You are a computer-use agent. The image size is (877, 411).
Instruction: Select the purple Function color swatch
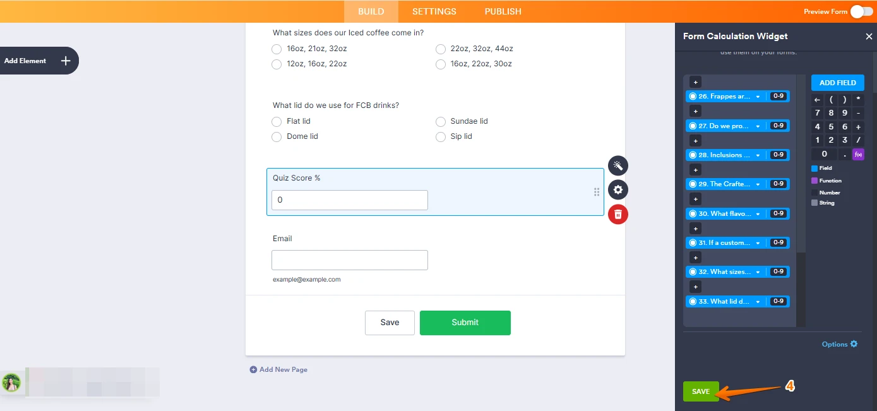pos(813,181)
